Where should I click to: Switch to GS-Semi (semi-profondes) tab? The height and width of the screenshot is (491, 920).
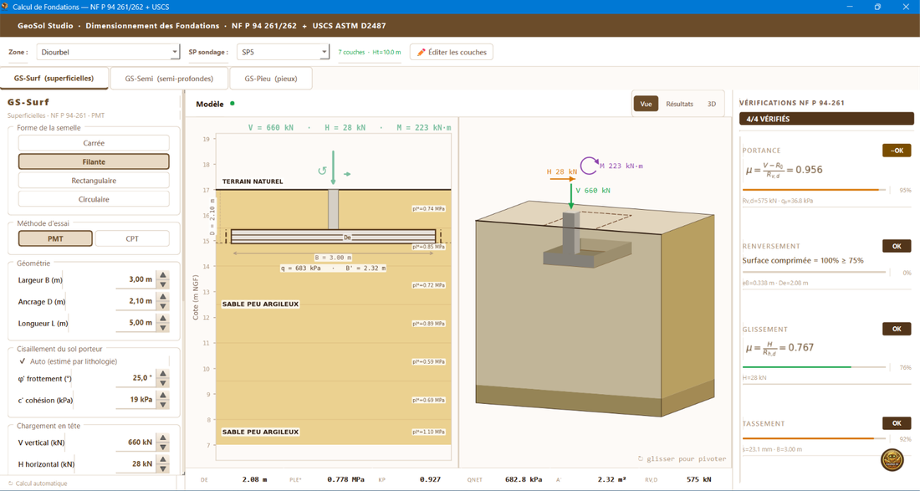[169, 78]
